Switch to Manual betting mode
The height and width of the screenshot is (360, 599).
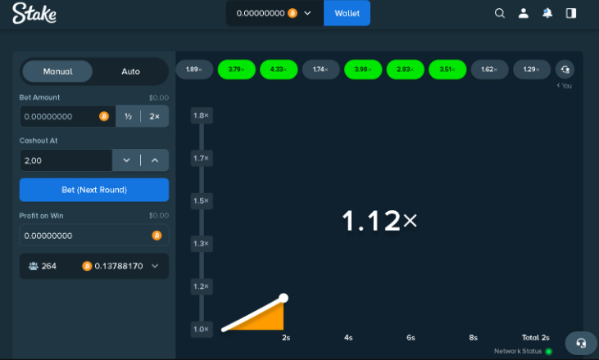[57, 71]
